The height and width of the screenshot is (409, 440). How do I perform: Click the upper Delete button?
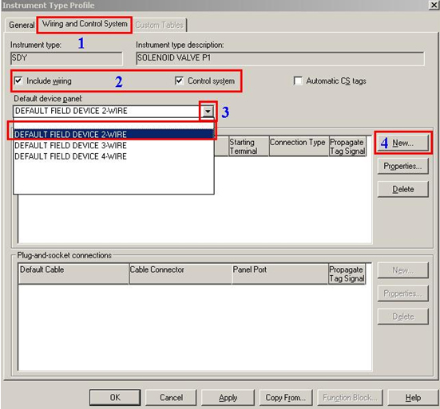click(403, 190)
